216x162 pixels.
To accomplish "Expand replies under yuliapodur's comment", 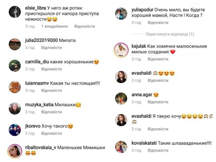I will pos(170,34).
